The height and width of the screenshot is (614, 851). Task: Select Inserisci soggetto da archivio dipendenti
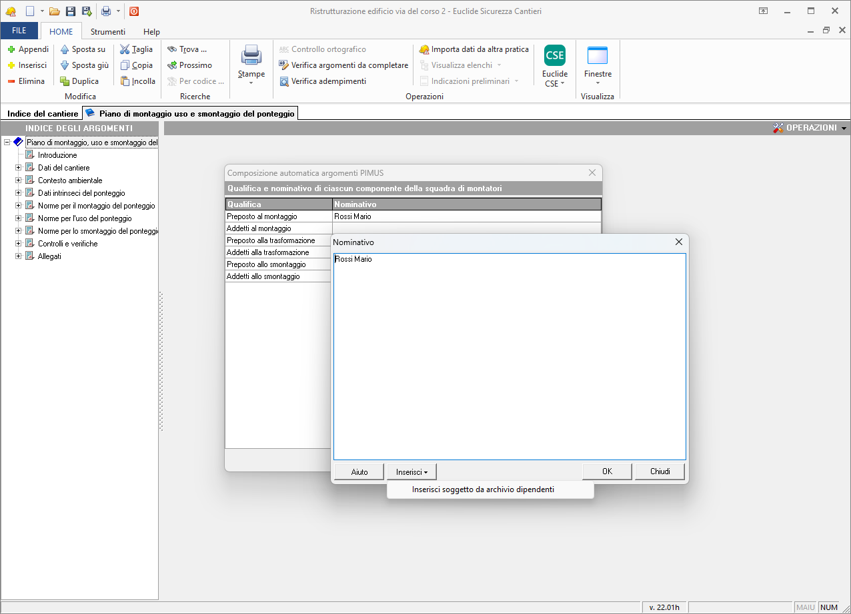[x=483, y=489]
